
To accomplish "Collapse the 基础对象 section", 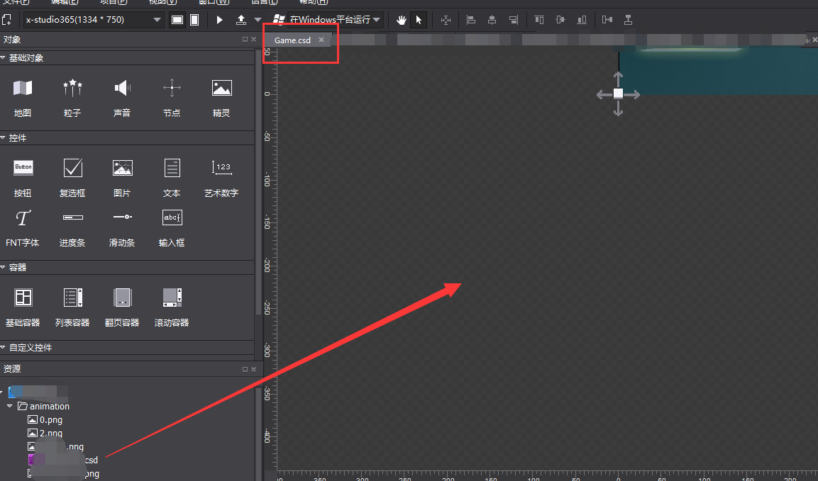I will coord(3,58).
